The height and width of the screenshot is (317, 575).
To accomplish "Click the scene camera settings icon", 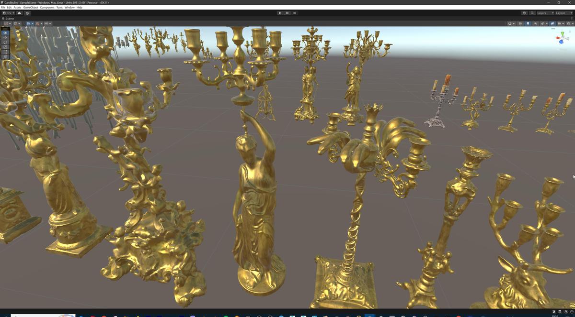I will tap(552, 23).
